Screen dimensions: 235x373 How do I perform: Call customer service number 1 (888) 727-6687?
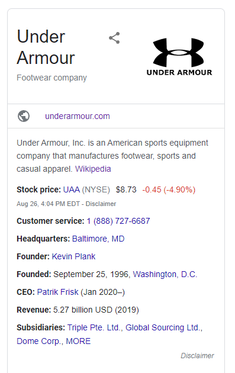click(x=118, y=221)
